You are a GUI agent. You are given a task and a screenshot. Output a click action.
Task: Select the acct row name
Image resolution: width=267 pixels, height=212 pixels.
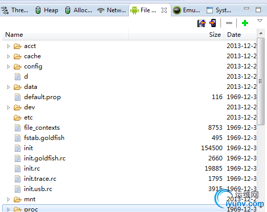(x=30, y=46)
